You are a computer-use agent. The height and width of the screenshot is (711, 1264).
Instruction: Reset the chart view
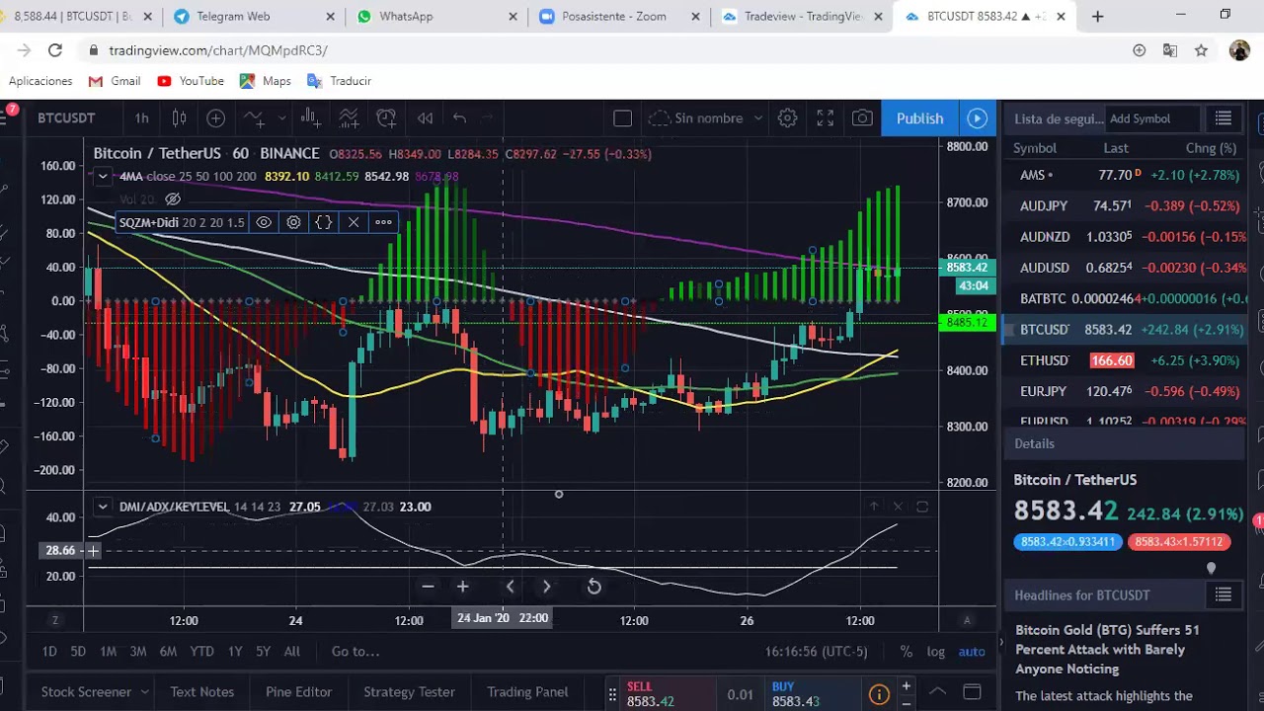[593, 587]
